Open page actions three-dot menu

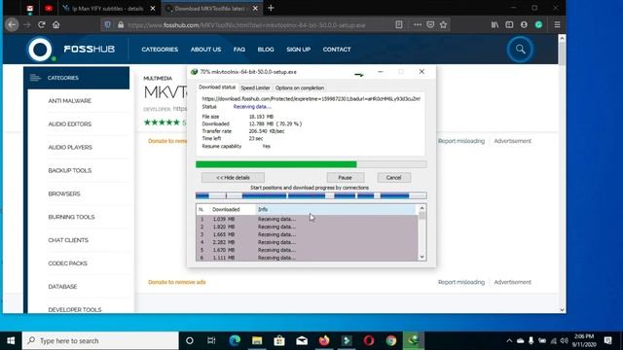(x=418, y=24)
